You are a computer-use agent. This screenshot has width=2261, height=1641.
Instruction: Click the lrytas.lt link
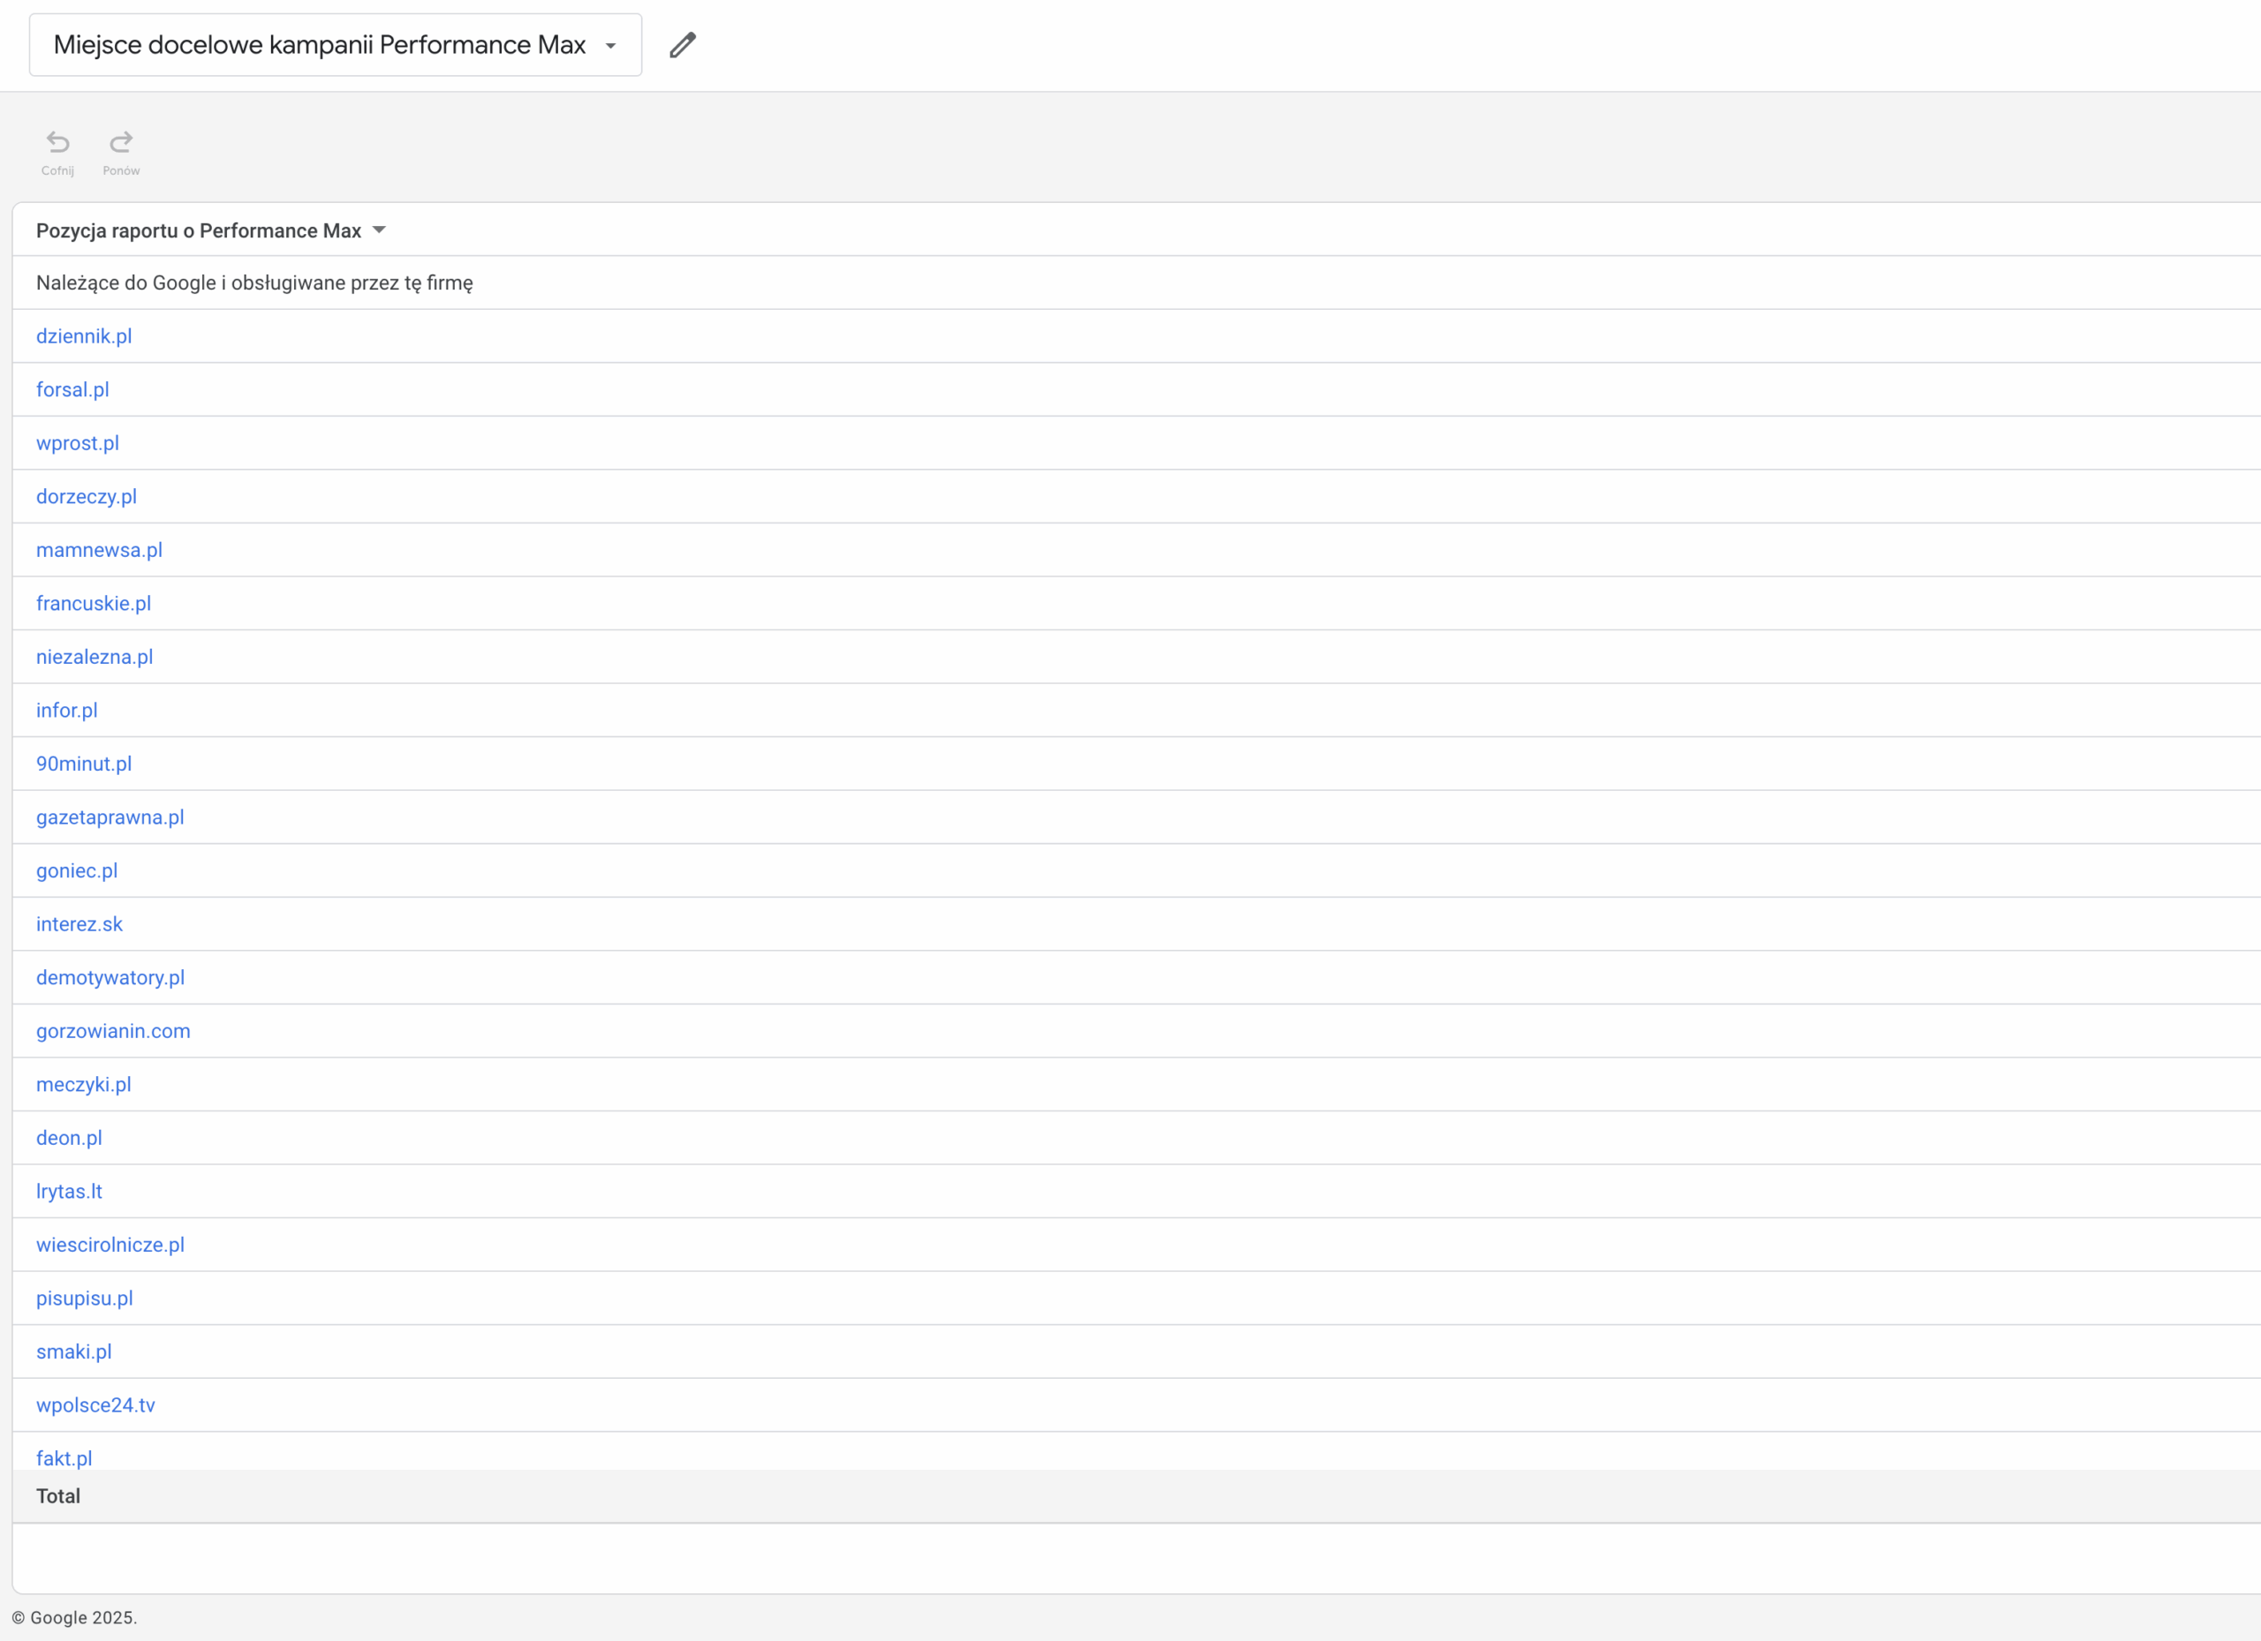pos(69,1192)
